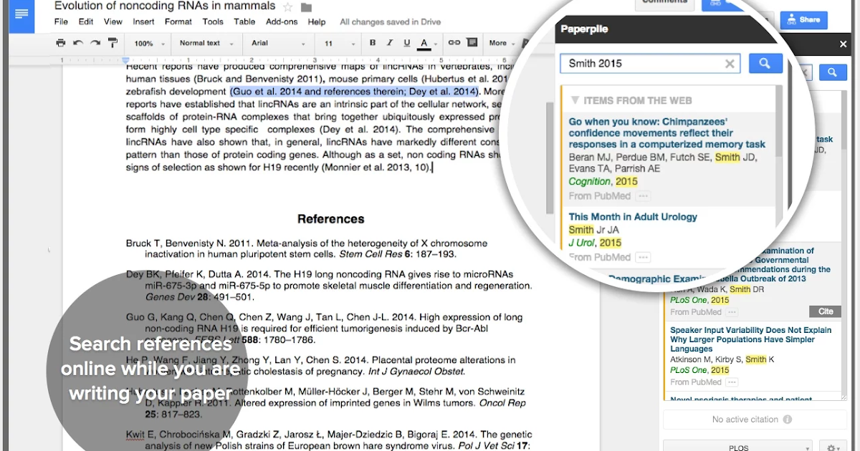
Task: Open the Tools menu
Action: (213, 22)
